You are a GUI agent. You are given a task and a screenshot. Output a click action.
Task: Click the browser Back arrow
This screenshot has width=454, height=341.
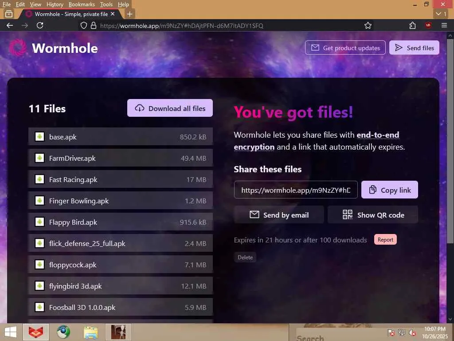10,25
